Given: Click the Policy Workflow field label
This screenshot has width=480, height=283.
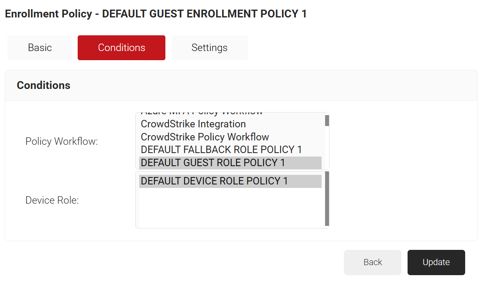Looking at the screenshot, I should pos(62,141).
